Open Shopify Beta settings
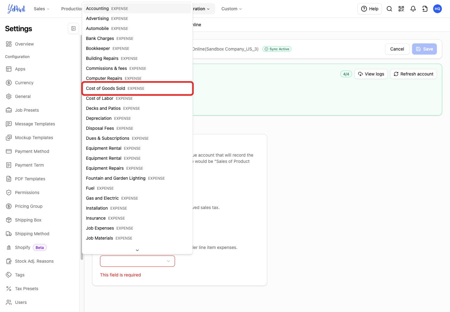The width and height of the screenshot is (450, 312). coord(26,247)
